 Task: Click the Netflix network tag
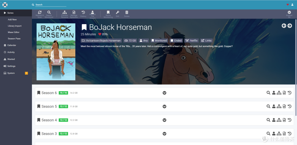pos(191,40)
